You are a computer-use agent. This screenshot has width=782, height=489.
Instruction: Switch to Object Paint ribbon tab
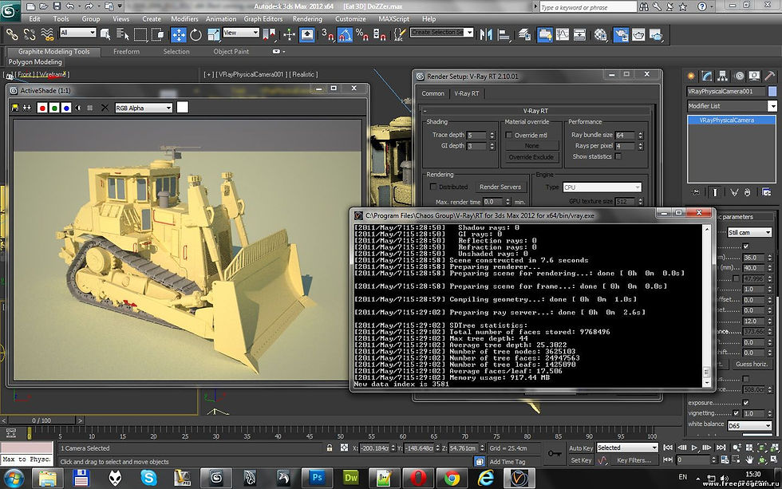click(231, 51)
